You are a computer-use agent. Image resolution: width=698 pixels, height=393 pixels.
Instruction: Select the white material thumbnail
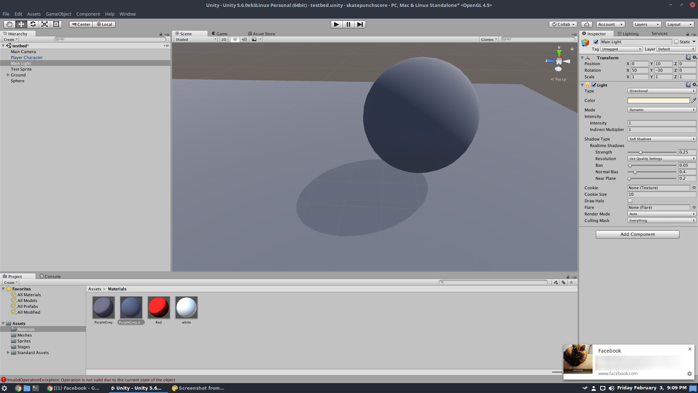pos(186,307)
